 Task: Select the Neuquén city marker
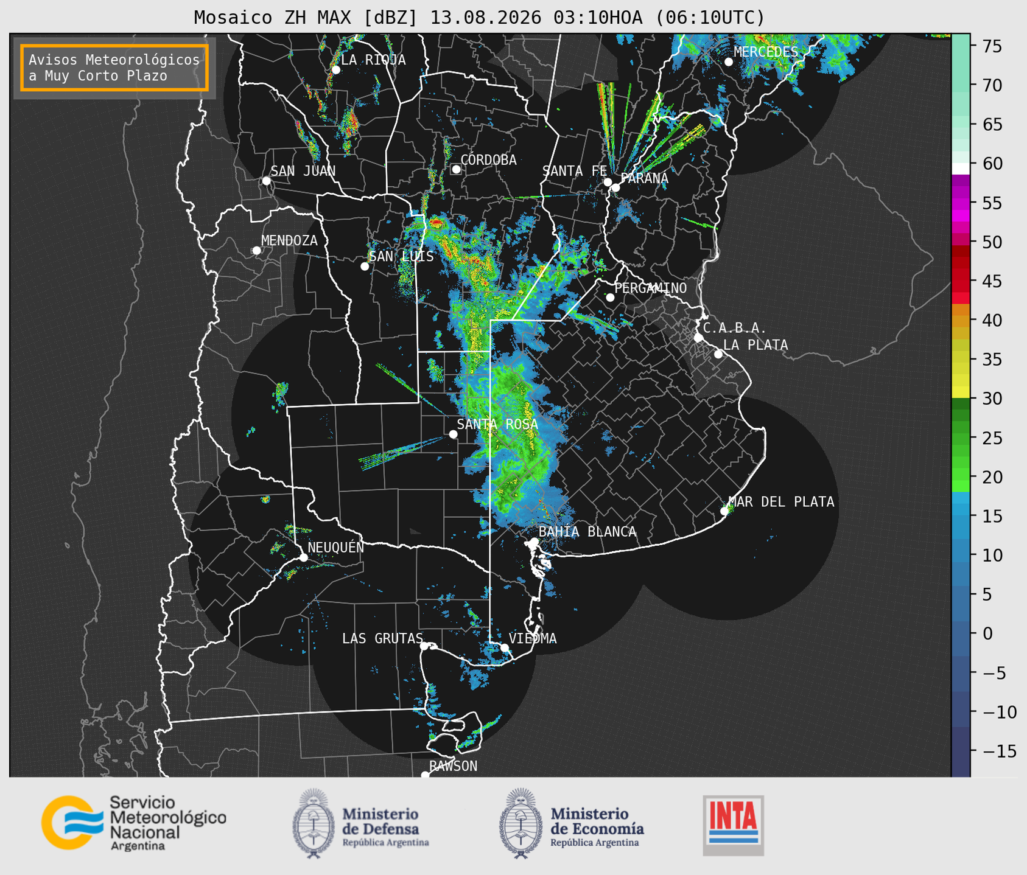(x=303, y=557)
